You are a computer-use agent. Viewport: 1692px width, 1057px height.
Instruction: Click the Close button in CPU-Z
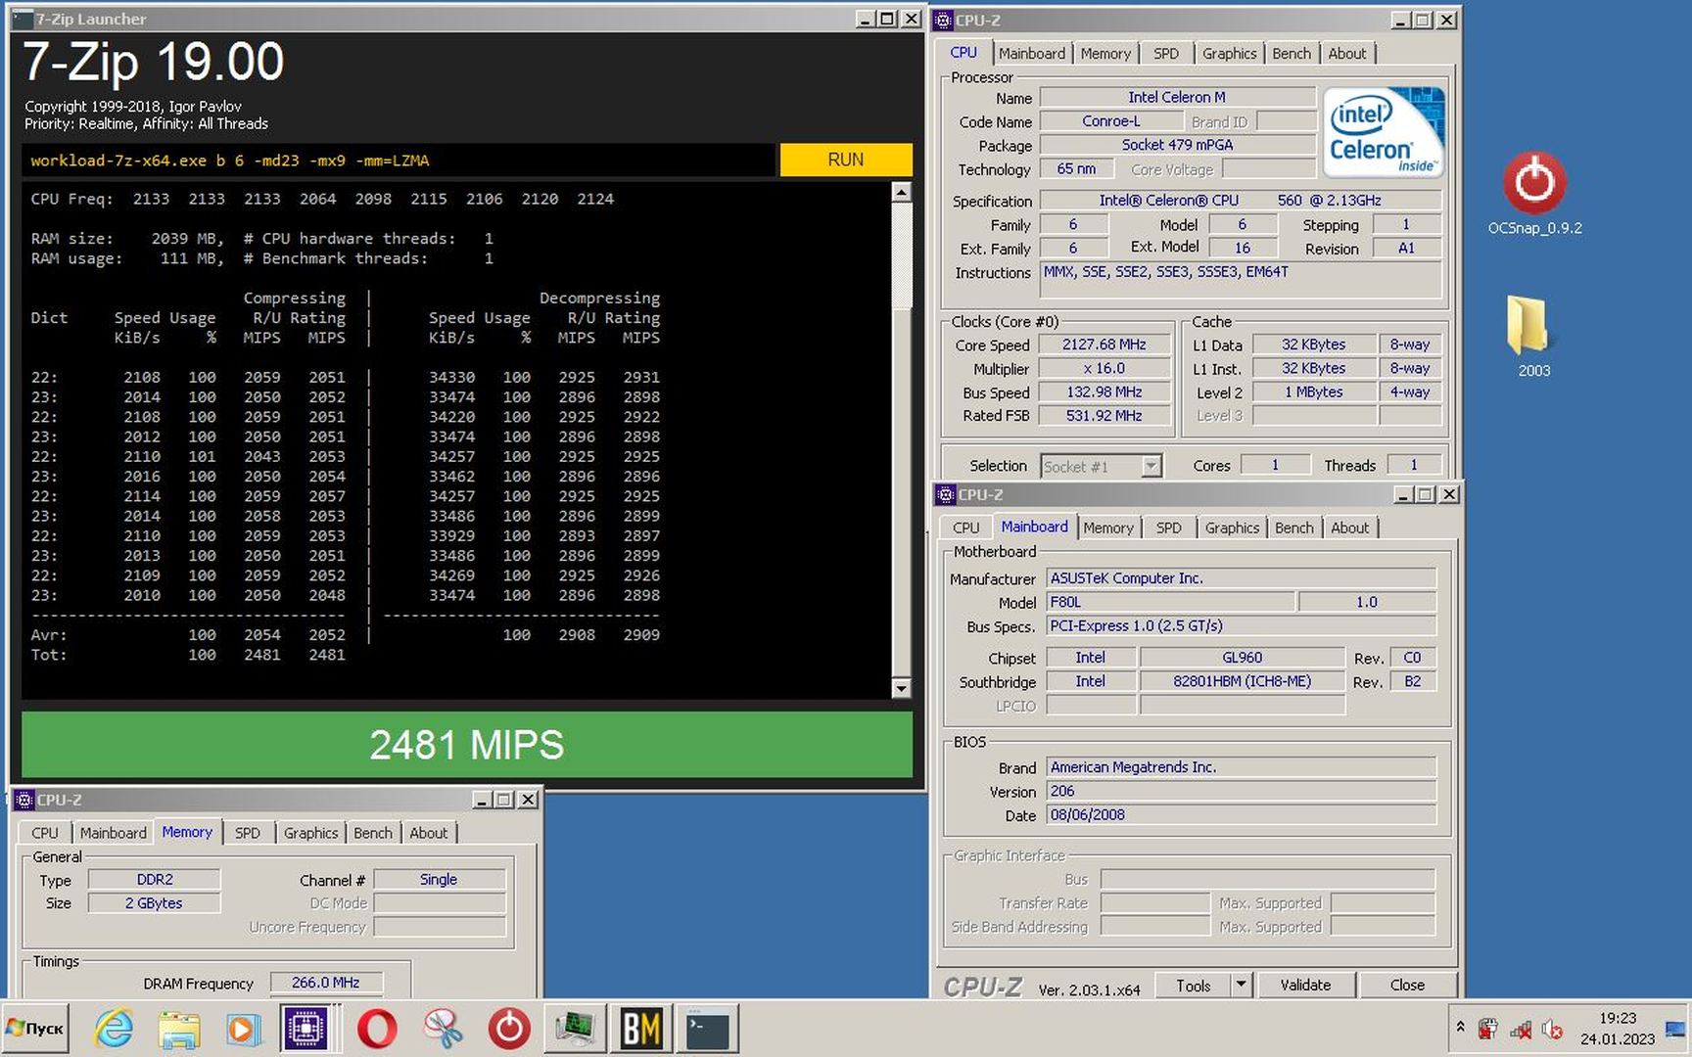tap(1407, 985)
